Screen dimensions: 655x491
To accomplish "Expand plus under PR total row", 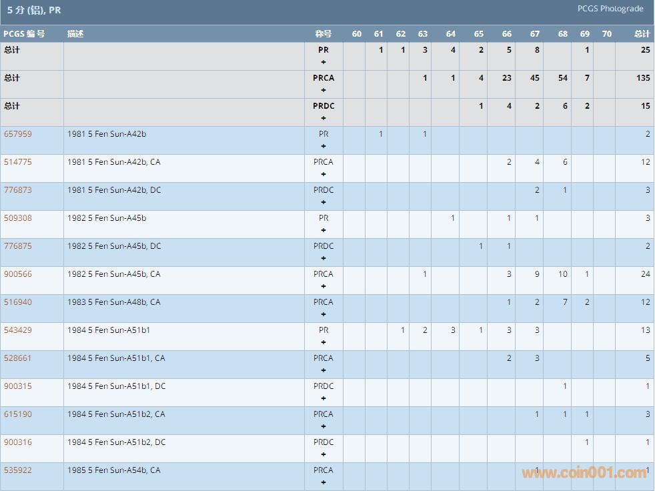I will pos(323,62).
